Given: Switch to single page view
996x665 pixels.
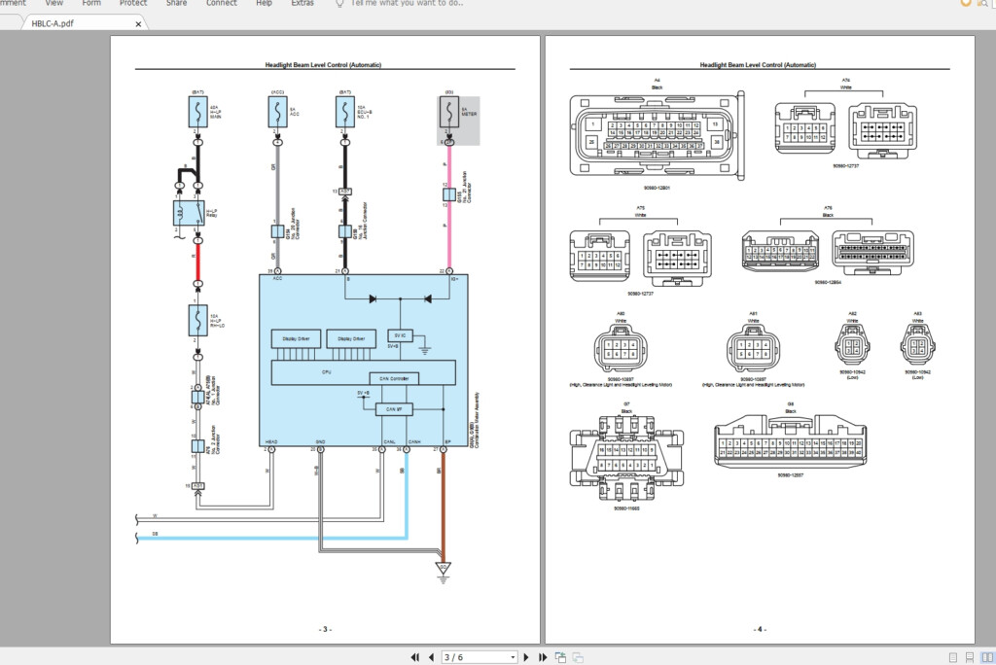Looking at the screenshot, I should 953,657.
